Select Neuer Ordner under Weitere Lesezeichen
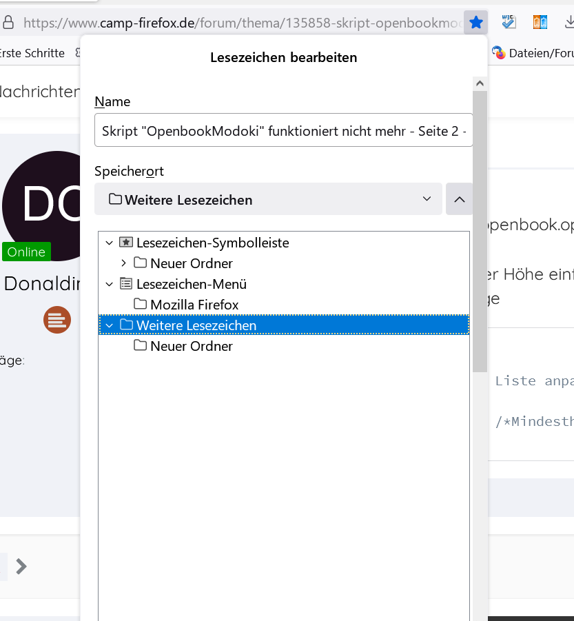 tap(191, 346)
